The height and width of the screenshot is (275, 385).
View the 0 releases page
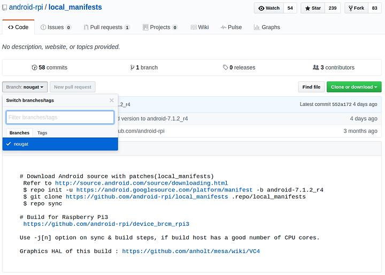pos(239,67)
